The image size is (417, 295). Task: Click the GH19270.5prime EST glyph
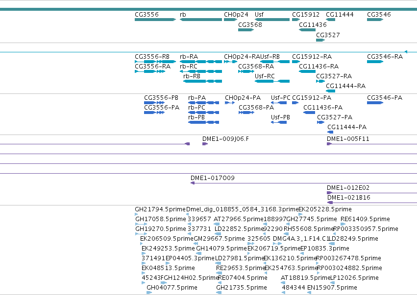[141, 234]
